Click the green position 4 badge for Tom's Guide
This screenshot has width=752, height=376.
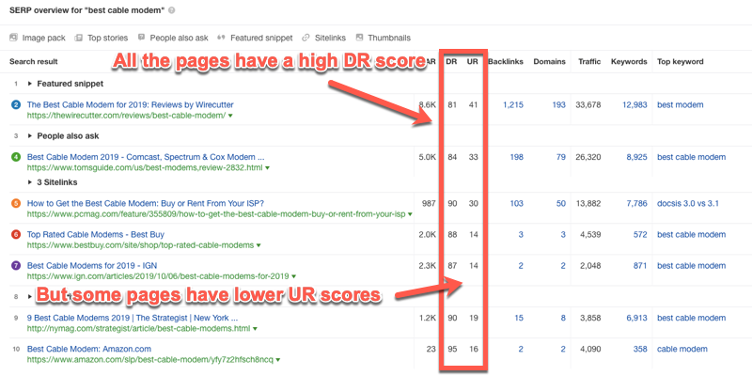click(x=15, y=156)
